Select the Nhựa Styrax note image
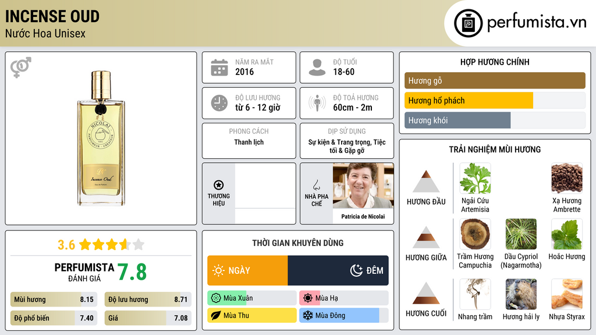The image size is (596, 335). tap(567, 294)
